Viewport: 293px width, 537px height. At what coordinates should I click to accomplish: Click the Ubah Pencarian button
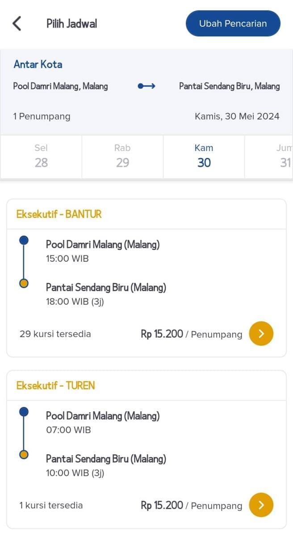[x=233, y=23]
